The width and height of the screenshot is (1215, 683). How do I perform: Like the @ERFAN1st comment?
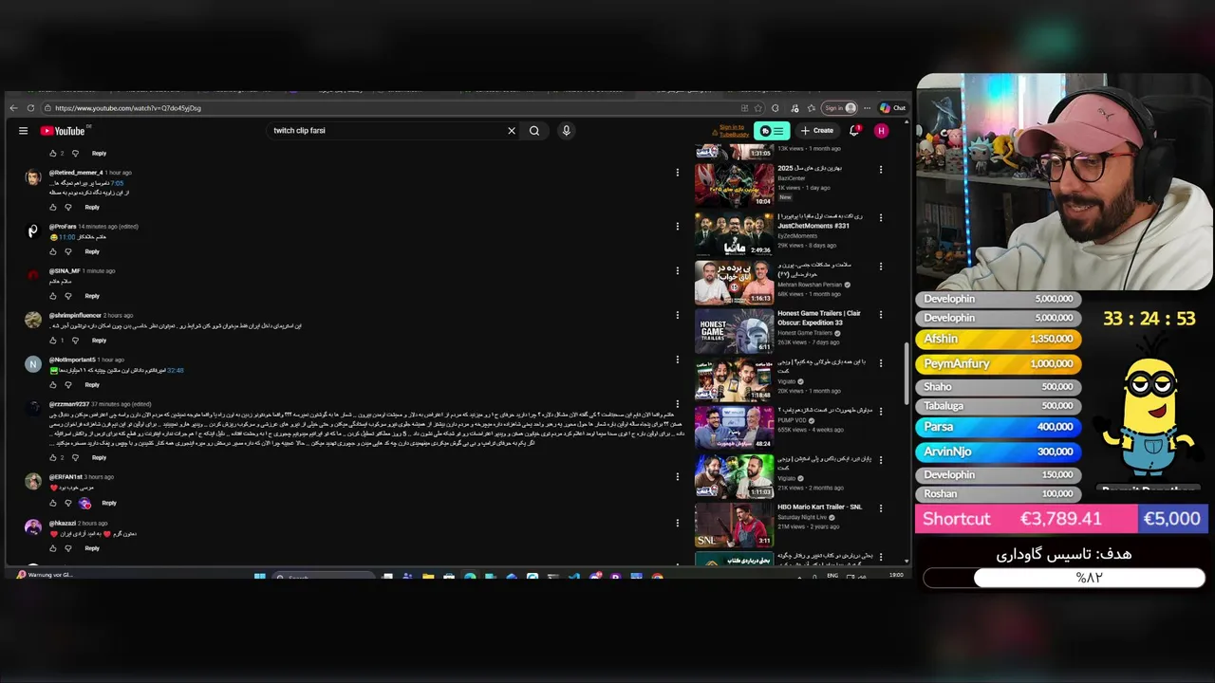coord(53,503)
